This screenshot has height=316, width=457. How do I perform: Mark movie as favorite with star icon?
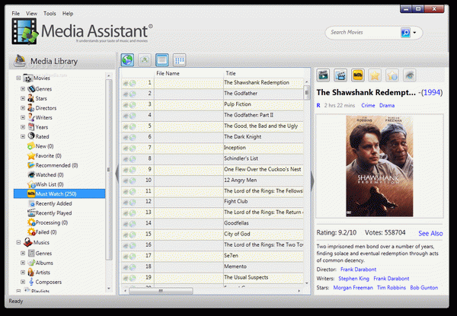click(375, 75)
